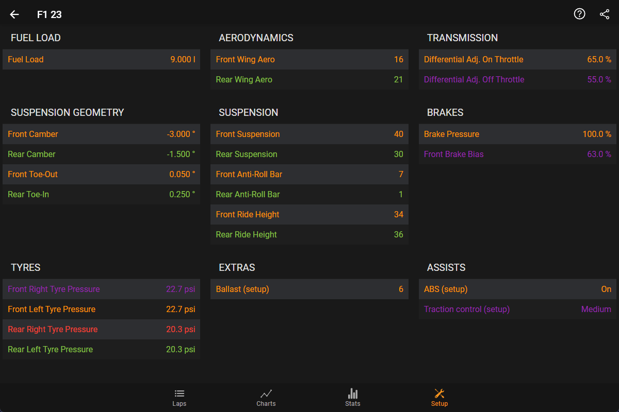Select the Ballast (setup) row

[309, 289]
